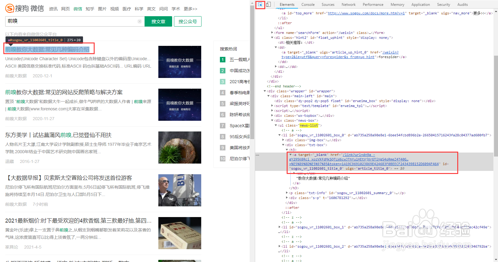Activate the DevTools inspect element picker
The height and width of the screenshot is (262, 498).
pyautogui.click(x=260, y=5)
